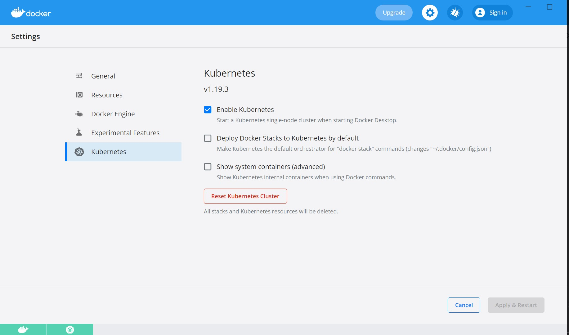Enable Deploy Docker Stacks to Kubernetes by default

pos(208,138)
